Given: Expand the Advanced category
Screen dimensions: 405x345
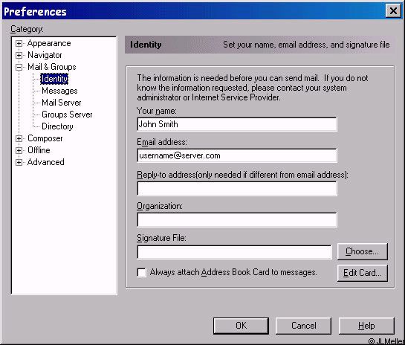Looking at the screenshot, I should 19,162.
